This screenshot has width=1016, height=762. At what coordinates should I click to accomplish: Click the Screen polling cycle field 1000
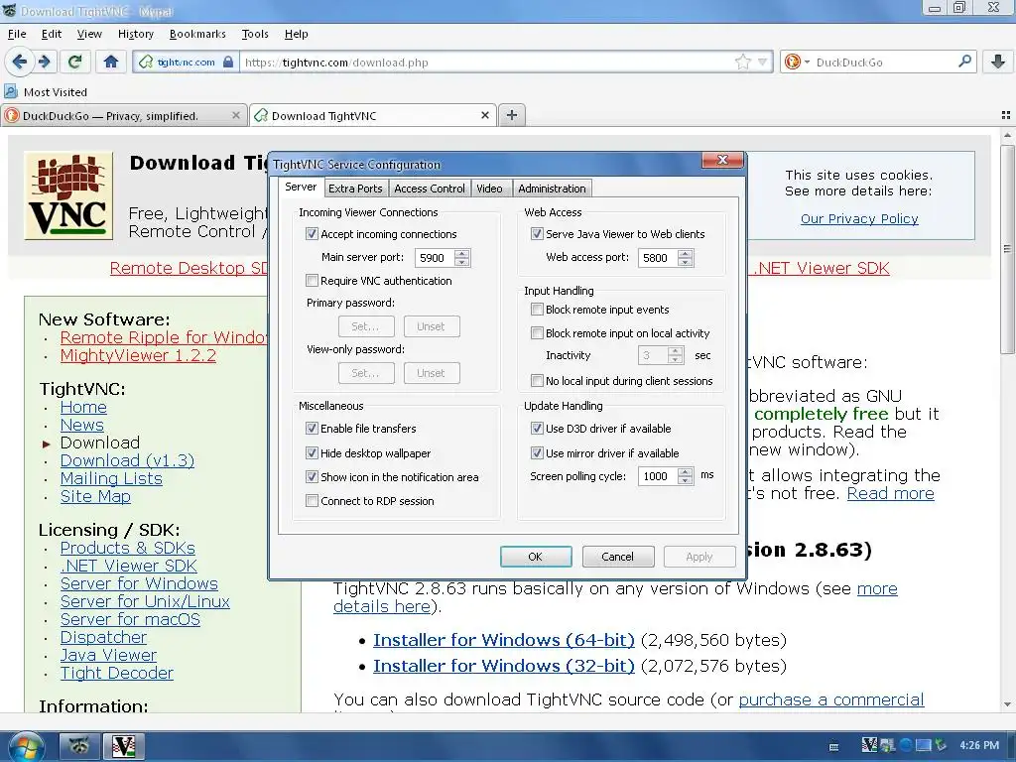click(x=658, y=476)
